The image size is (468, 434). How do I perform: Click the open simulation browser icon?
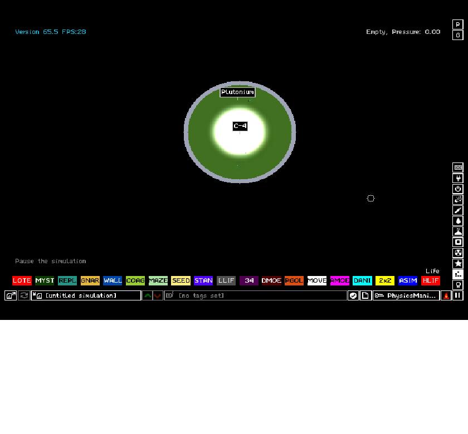pos(11,295)
